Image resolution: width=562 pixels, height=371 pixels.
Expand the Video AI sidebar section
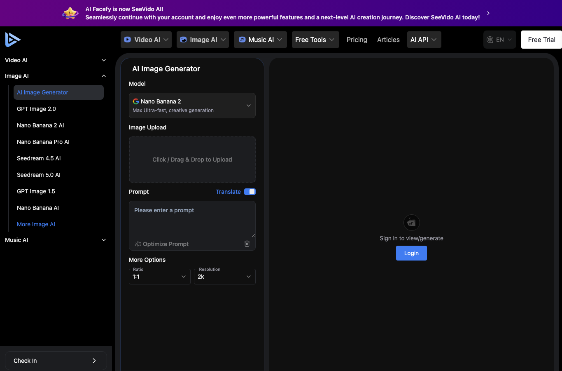pos(56,60)
